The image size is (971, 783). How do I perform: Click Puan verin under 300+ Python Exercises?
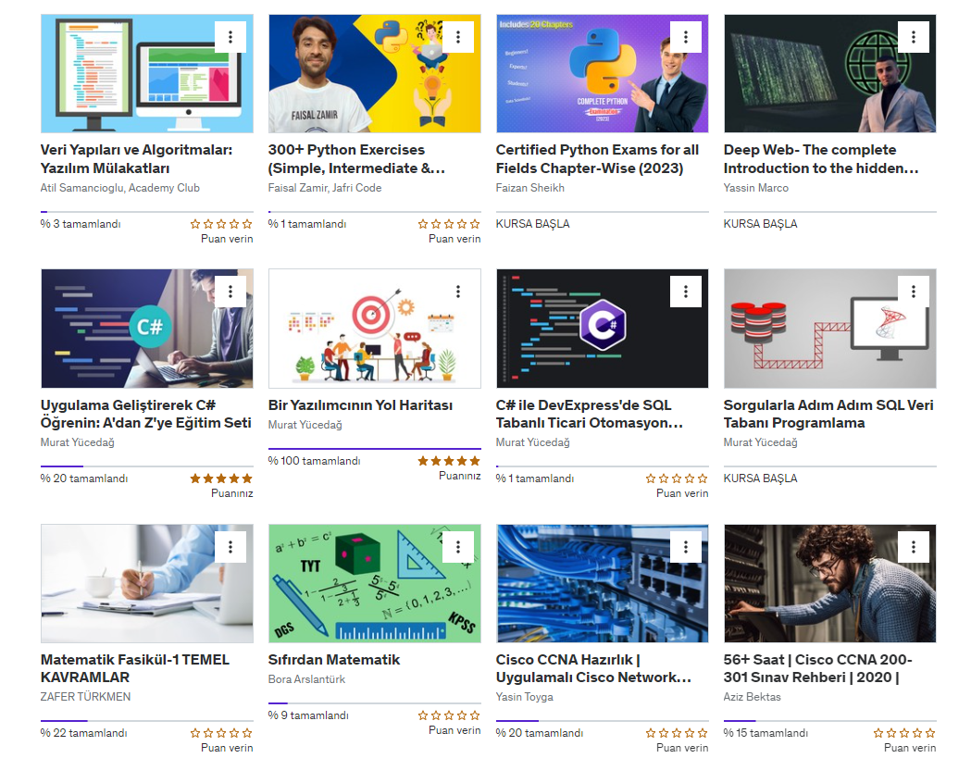point(454,239)
